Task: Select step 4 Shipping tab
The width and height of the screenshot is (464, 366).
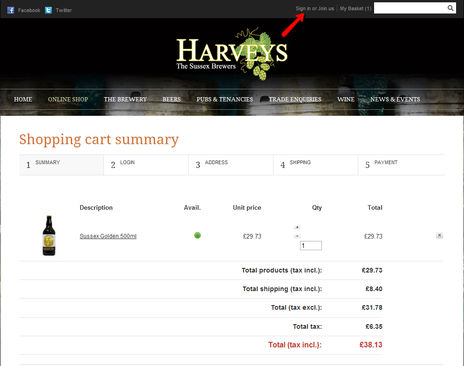Action: click(x=316, y=165)
